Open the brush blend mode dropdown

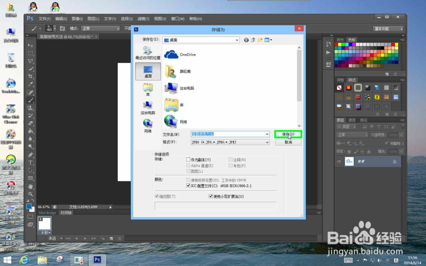coord(101,29)
